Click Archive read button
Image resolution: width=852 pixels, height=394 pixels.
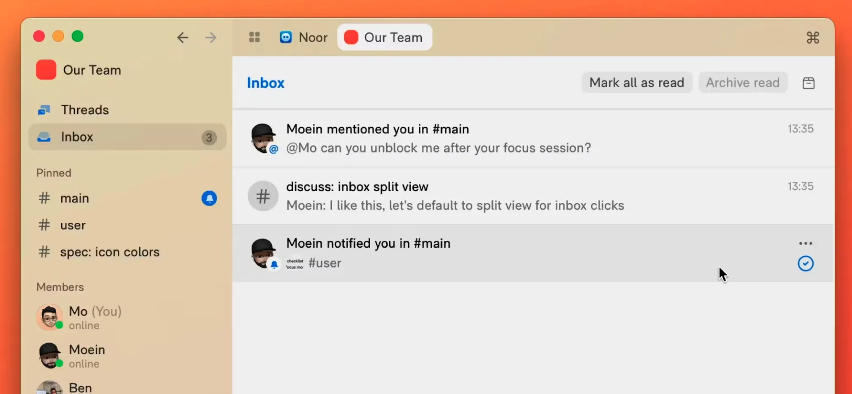coord(743,83)
